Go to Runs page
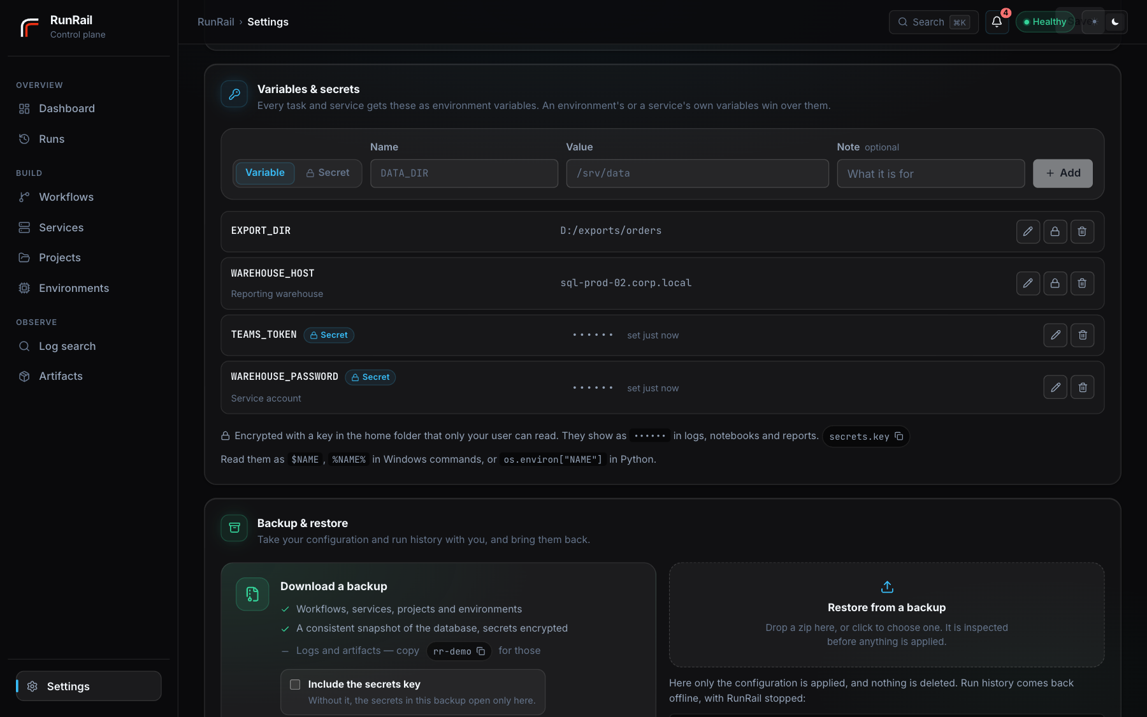Screen dimensions: 1147x717 click(89, 139)
